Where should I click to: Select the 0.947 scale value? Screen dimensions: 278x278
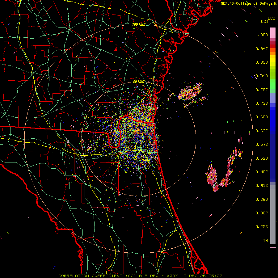[x=262, y=48]
